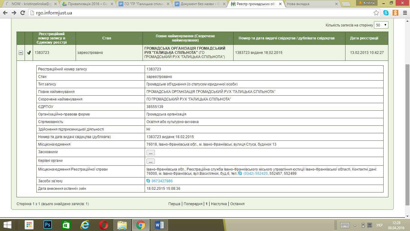The width and height of the screenshot is (410, 231).
Task: Click the Skype icon beside 0673427980
Action: (x=148, y=181)
